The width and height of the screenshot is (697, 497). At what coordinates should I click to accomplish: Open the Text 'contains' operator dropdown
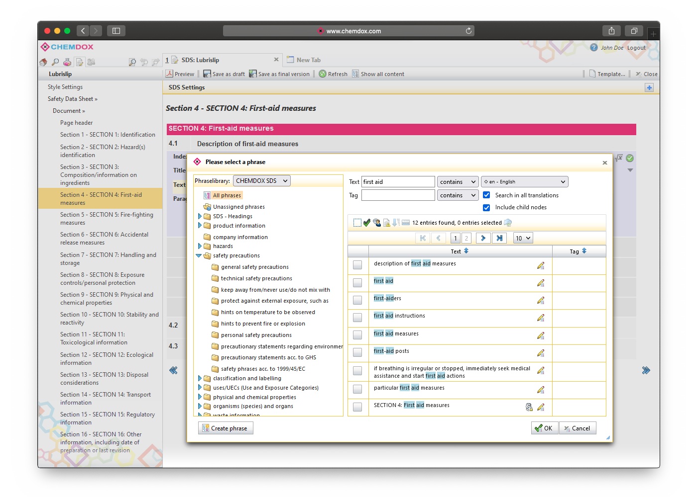(x=458, y=182)
